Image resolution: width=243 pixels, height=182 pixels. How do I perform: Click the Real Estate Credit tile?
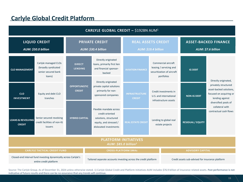pyautogui.click(x=136, y=122)
